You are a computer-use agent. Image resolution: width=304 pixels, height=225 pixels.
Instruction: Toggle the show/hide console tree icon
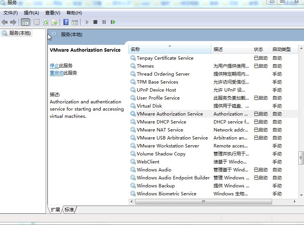pyautogui.click(x=25, y=22)
